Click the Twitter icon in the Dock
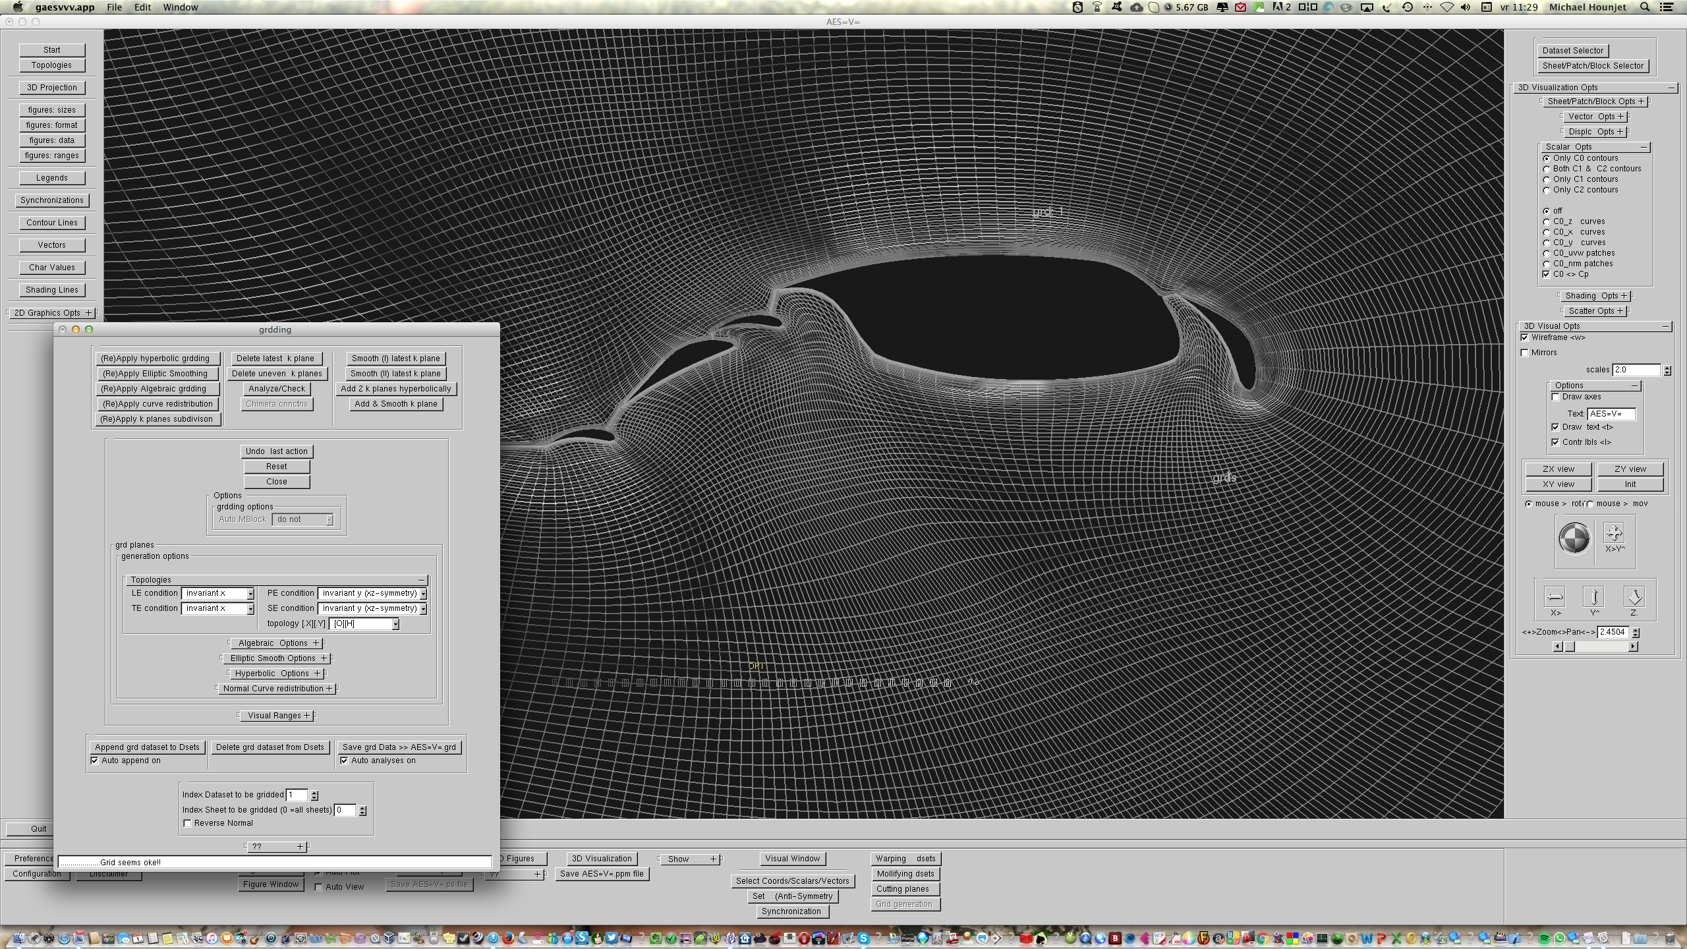Viewport: 1687px width, 949px height. 611,938
